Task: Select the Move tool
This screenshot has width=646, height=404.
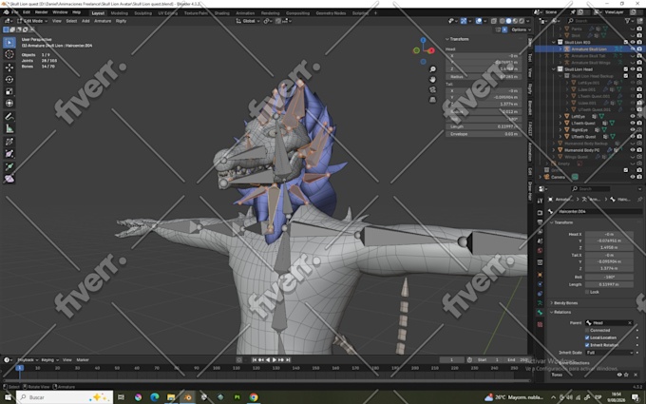Action: tap(9, 67)
